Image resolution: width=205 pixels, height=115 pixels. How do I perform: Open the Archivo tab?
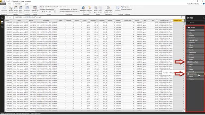[x=3, y=4]
